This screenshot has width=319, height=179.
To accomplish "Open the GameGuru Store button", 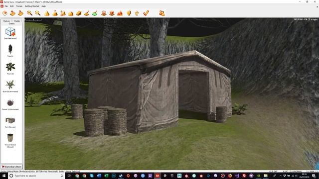I will tap(11, 167).
